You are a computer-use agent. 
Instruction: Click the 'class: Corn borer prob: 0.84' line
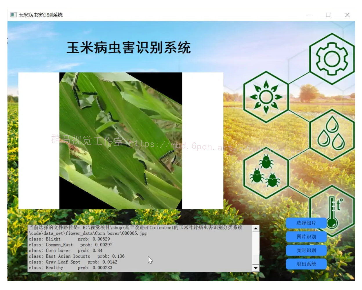66,251
